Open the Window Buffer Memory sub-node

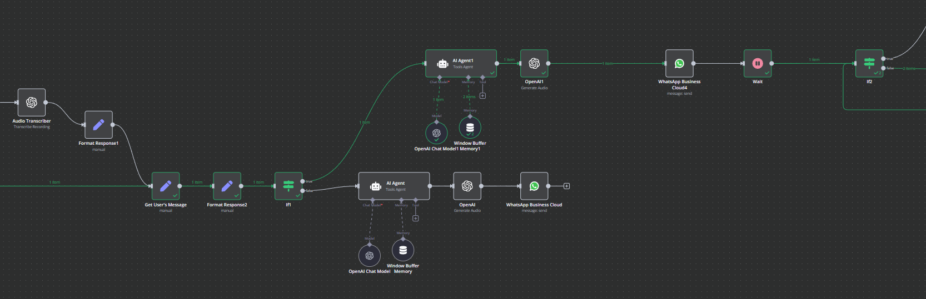[x=403, y=250]
